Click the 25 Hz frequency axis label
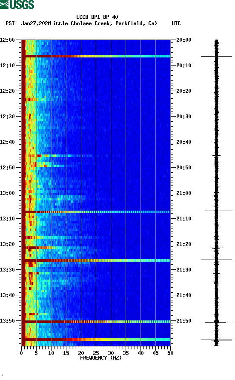235x380 pixels. coord(96,353)
